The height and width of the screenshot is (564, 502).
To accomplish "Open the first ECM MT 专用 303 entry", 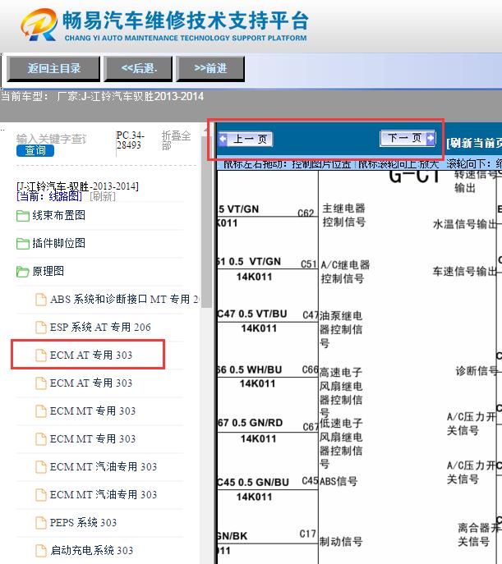I will pyautogui.click(x=93, y=411).
